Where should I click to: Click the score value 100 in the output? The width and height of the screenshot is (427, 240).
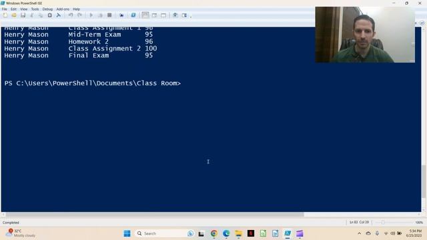[x=151, y=49]
